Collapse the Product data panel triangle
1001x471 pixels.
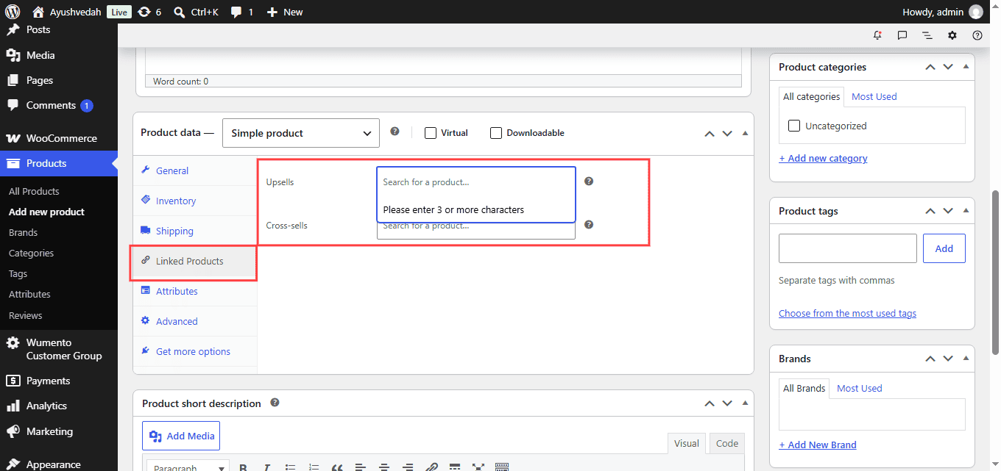[745, 133]
